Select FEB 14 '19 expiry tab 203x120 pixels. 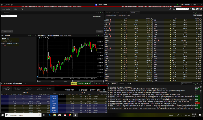17,88
